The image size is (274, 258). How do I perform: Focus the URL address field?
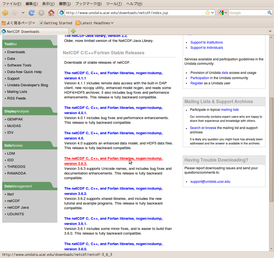click(x=135, y=13)
